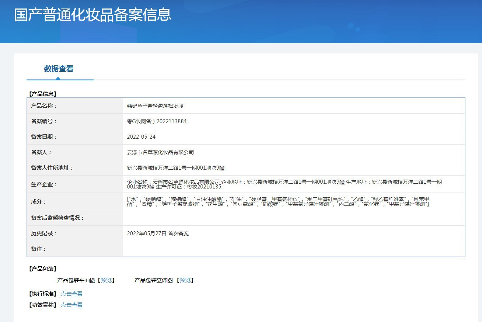Click the 产品名称: label cell

[x=75, y=106]
